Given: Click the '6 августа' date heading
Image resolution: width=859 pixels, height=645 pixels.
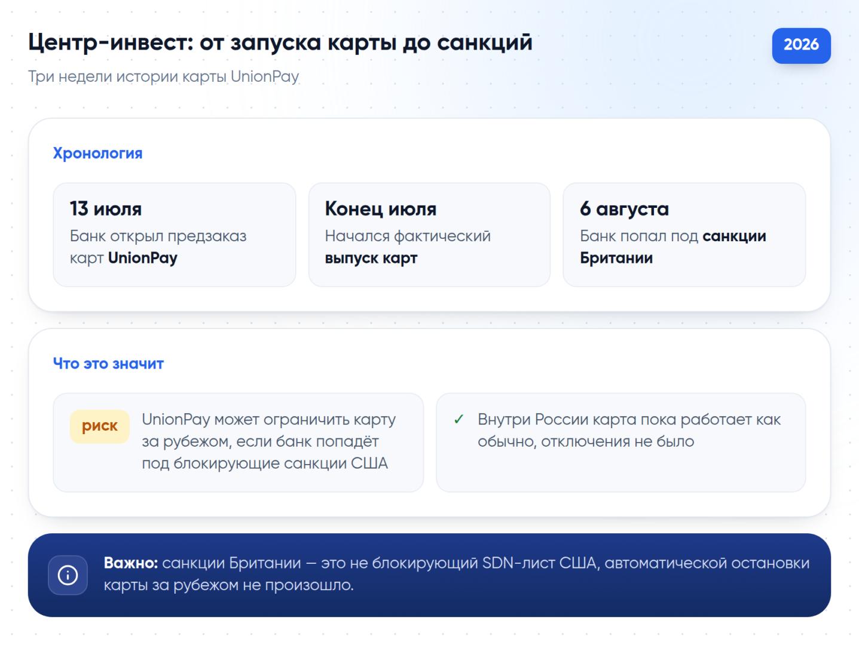Looking at the screenshot, I should [624, 208].
